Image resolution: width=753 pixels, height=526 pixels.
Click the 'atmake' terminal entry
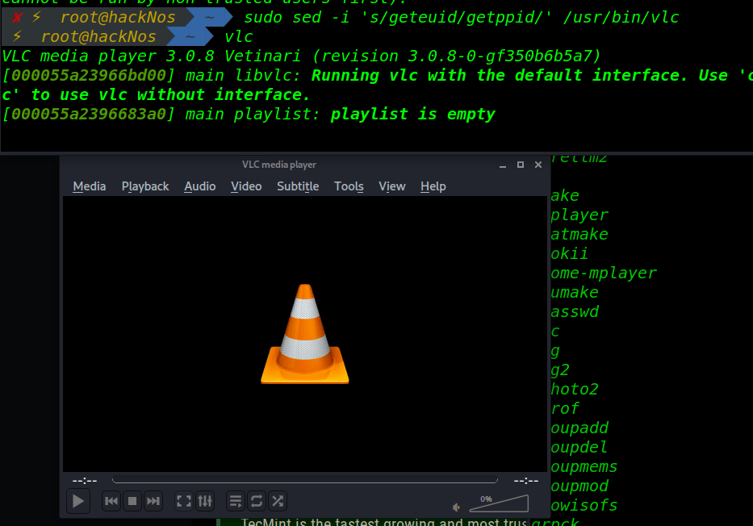pyautogui.click(x=579, y=234)
